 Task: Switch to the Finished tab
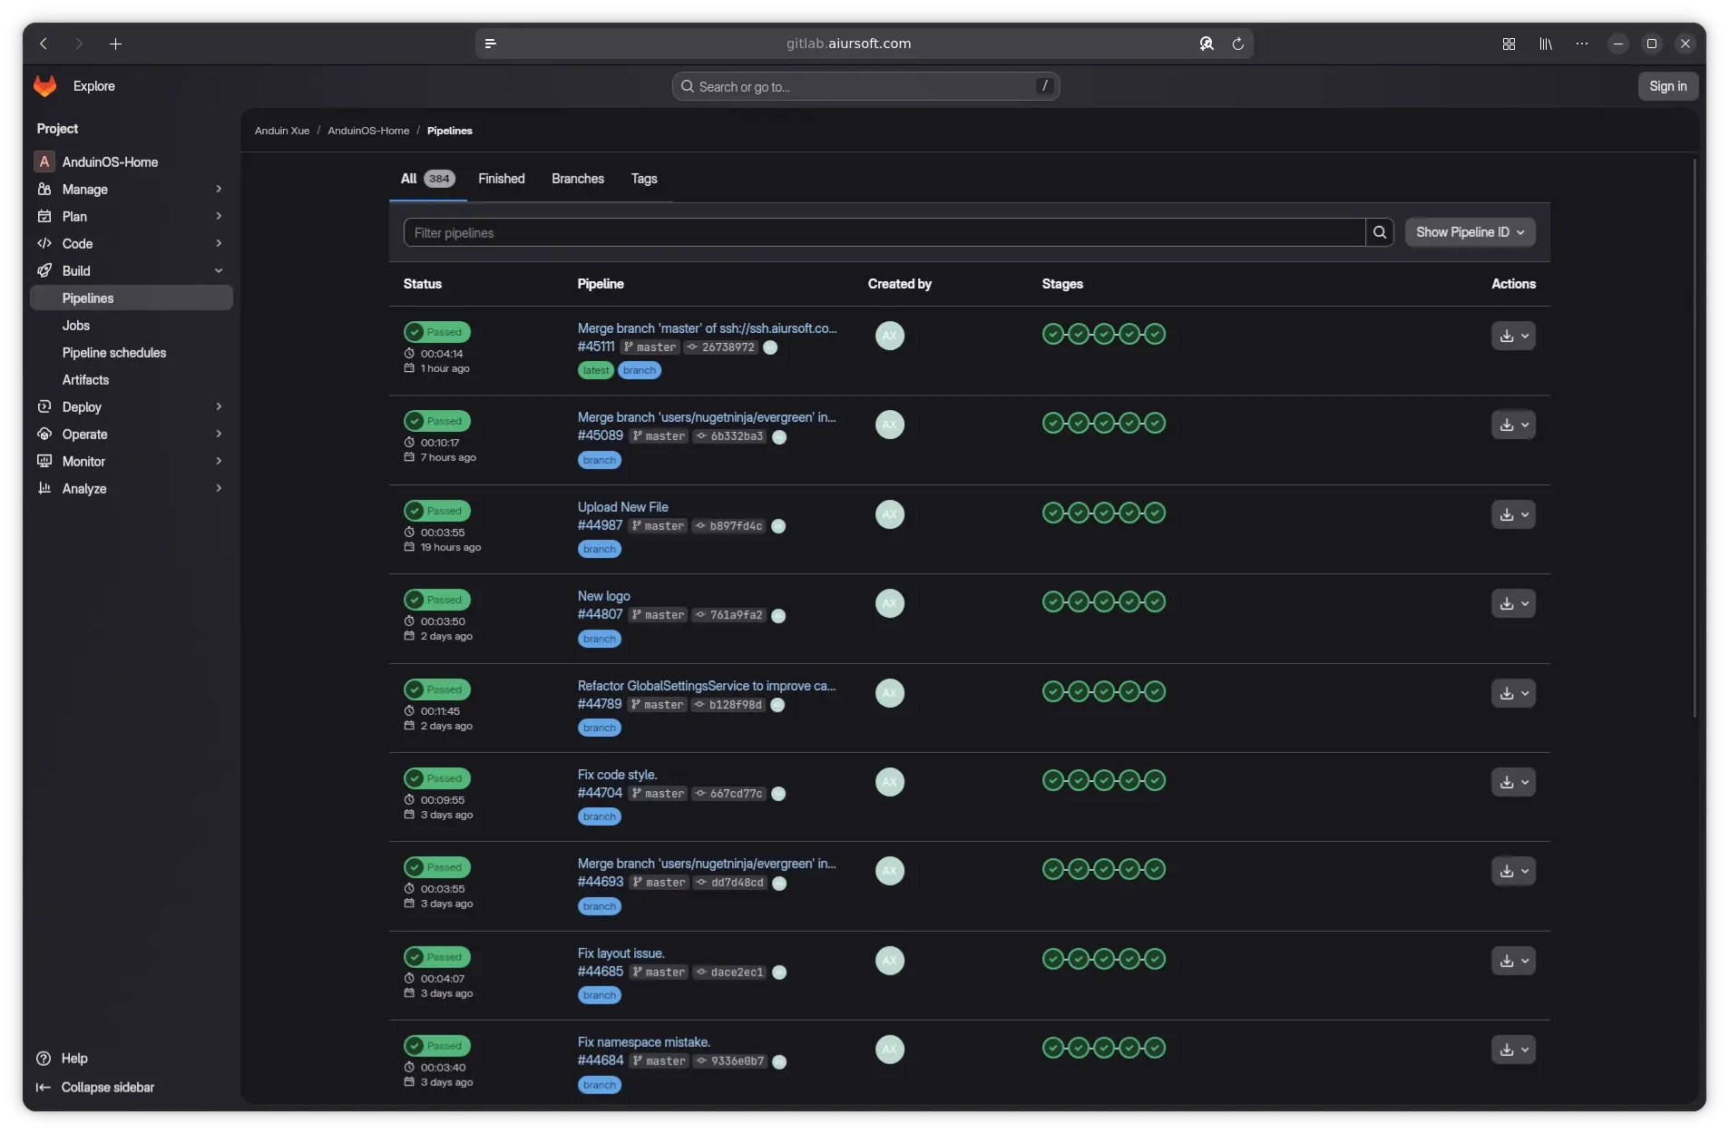click(501, 179)
